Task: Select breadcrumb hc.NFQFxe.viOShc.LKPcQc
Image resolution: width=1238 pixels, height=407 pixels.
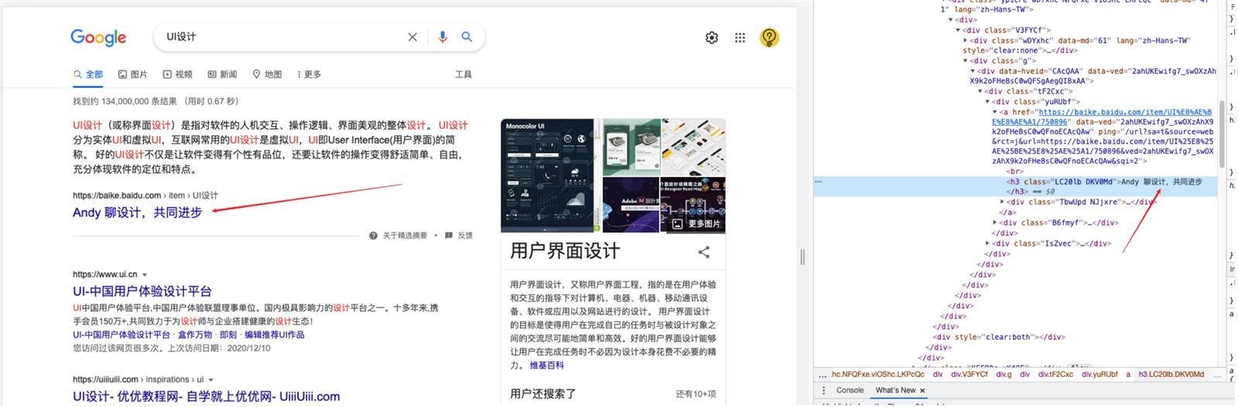Action: point(878,375)
